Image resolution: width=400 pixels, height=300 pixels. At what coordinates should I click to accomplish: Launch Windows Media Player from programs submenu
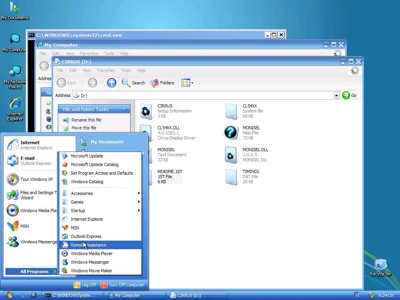(x=100, y=254)
